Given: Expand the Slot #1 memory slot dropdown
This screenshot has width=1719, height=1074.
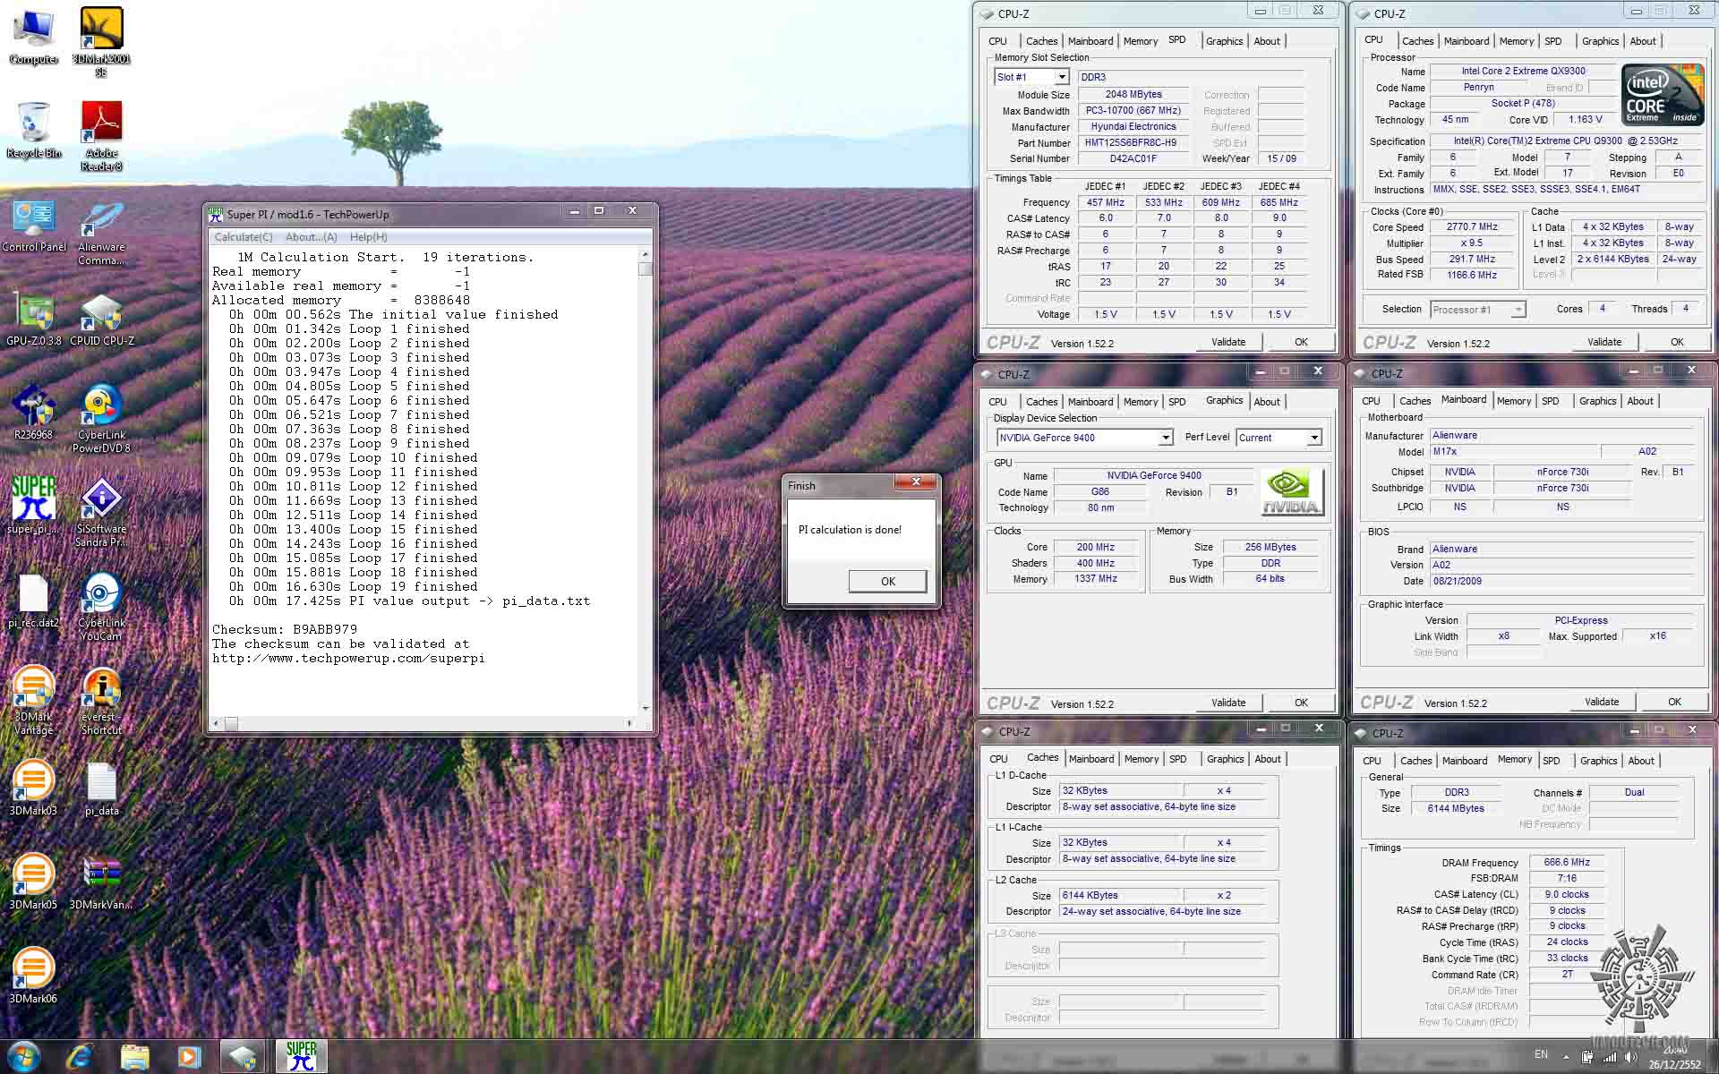Looking at the screenshot, I should [x=1062, y=77].
